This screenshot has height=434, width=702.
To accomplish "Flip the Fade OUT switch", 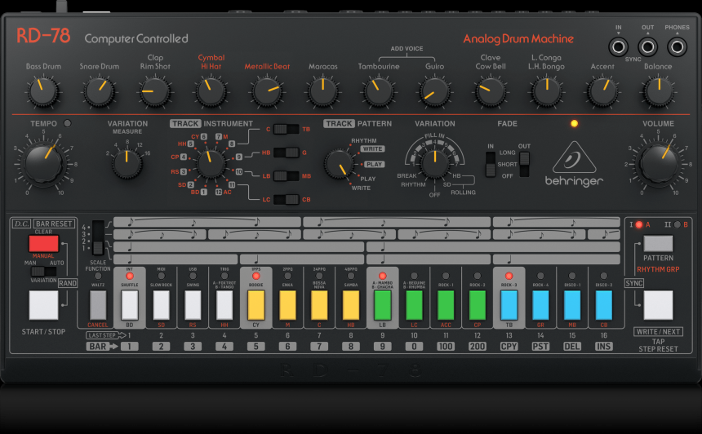I will (x=524, y=164).
